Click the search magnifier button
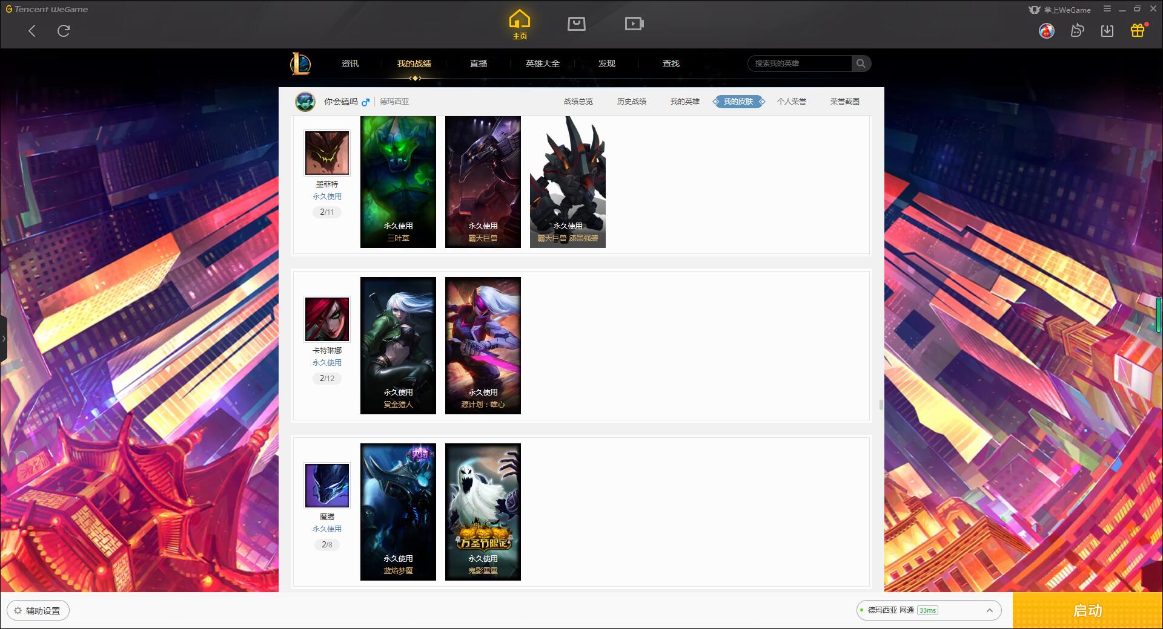 point(861,64)
